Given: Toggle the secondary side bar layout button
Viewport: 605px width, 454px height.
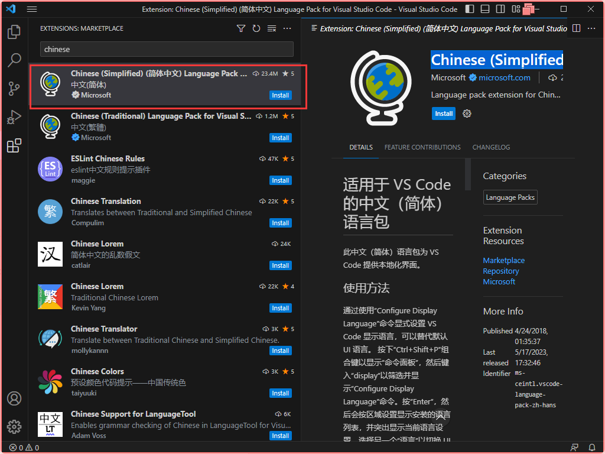Looking at the screenshot, I should tap(500, 9).
